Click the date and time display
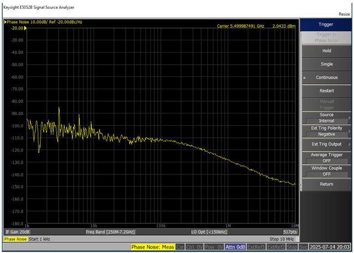 point(330,247)
